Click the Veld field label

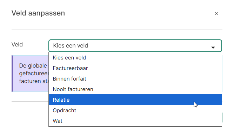[17, 45]
